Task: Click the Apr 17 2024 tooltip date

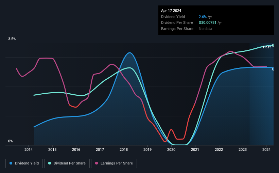Action: 171,11
